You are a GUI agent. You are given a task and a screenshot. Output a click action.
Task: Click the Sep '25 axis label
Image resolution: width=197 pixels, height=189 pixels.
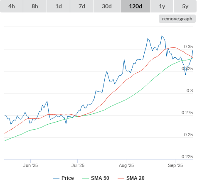pyautogui.click(x=175, y=165)
